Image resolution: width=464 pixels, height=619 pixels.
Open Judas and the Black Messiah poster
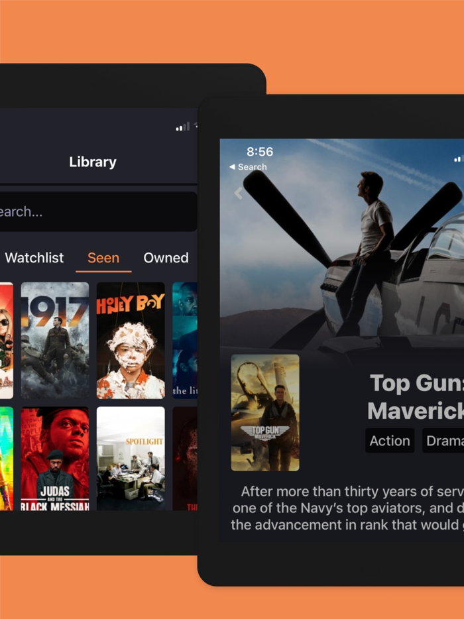[55, 459]
